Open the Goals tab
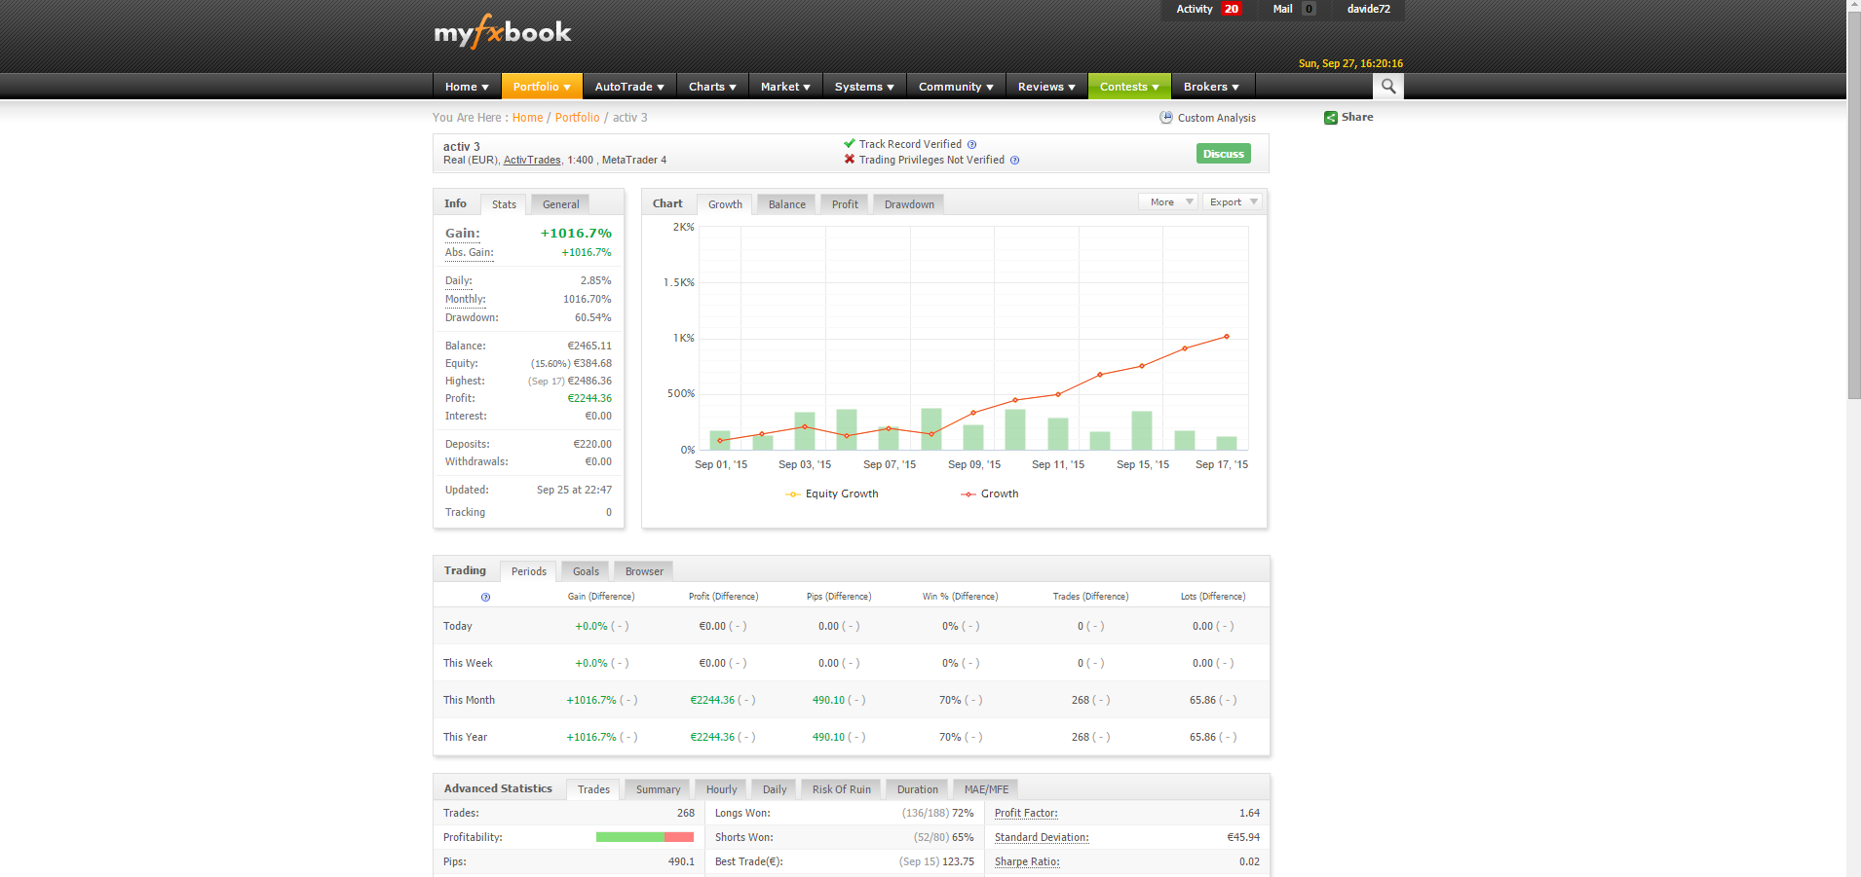This screenshot has height=877, width=1861. point(586,571)
